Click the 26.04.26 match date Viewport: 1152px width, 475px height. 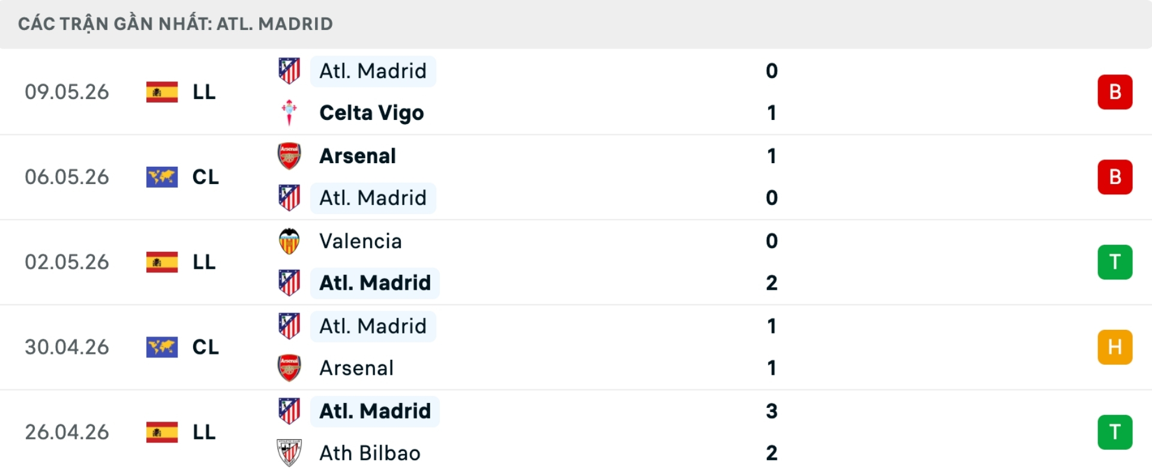point(67,432)
